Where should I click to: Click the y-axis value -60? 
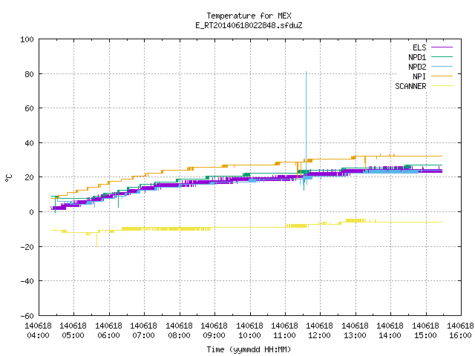27,316
